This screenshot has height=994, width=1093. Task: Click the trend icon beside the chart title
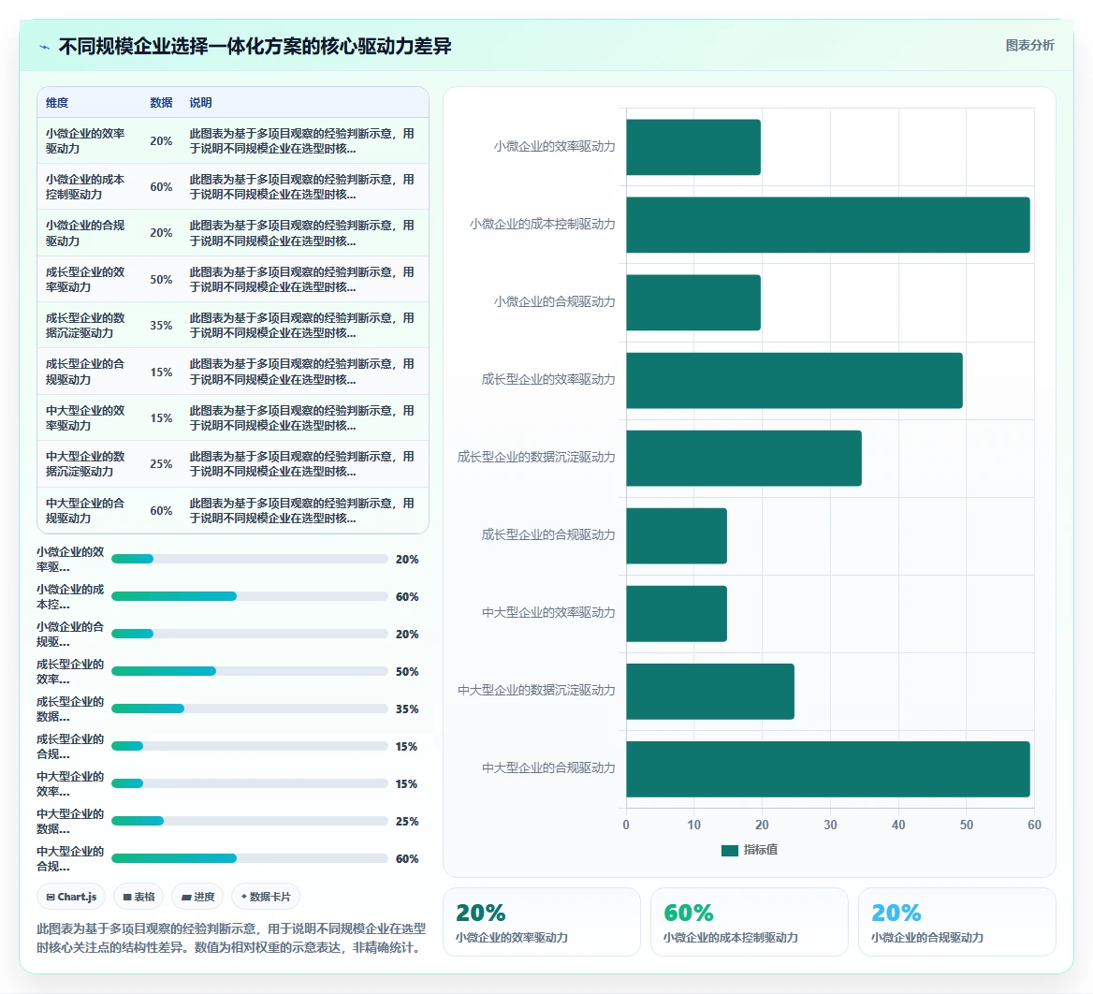click(x=45, y=47)
